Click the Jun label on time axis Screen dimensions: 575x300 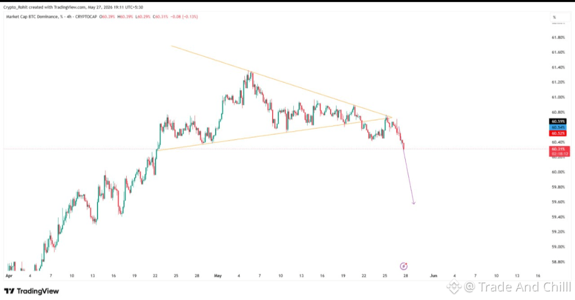[433, 276]
